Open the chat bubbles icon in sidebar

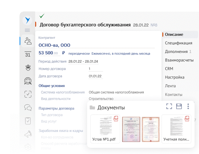coord(28,108)
